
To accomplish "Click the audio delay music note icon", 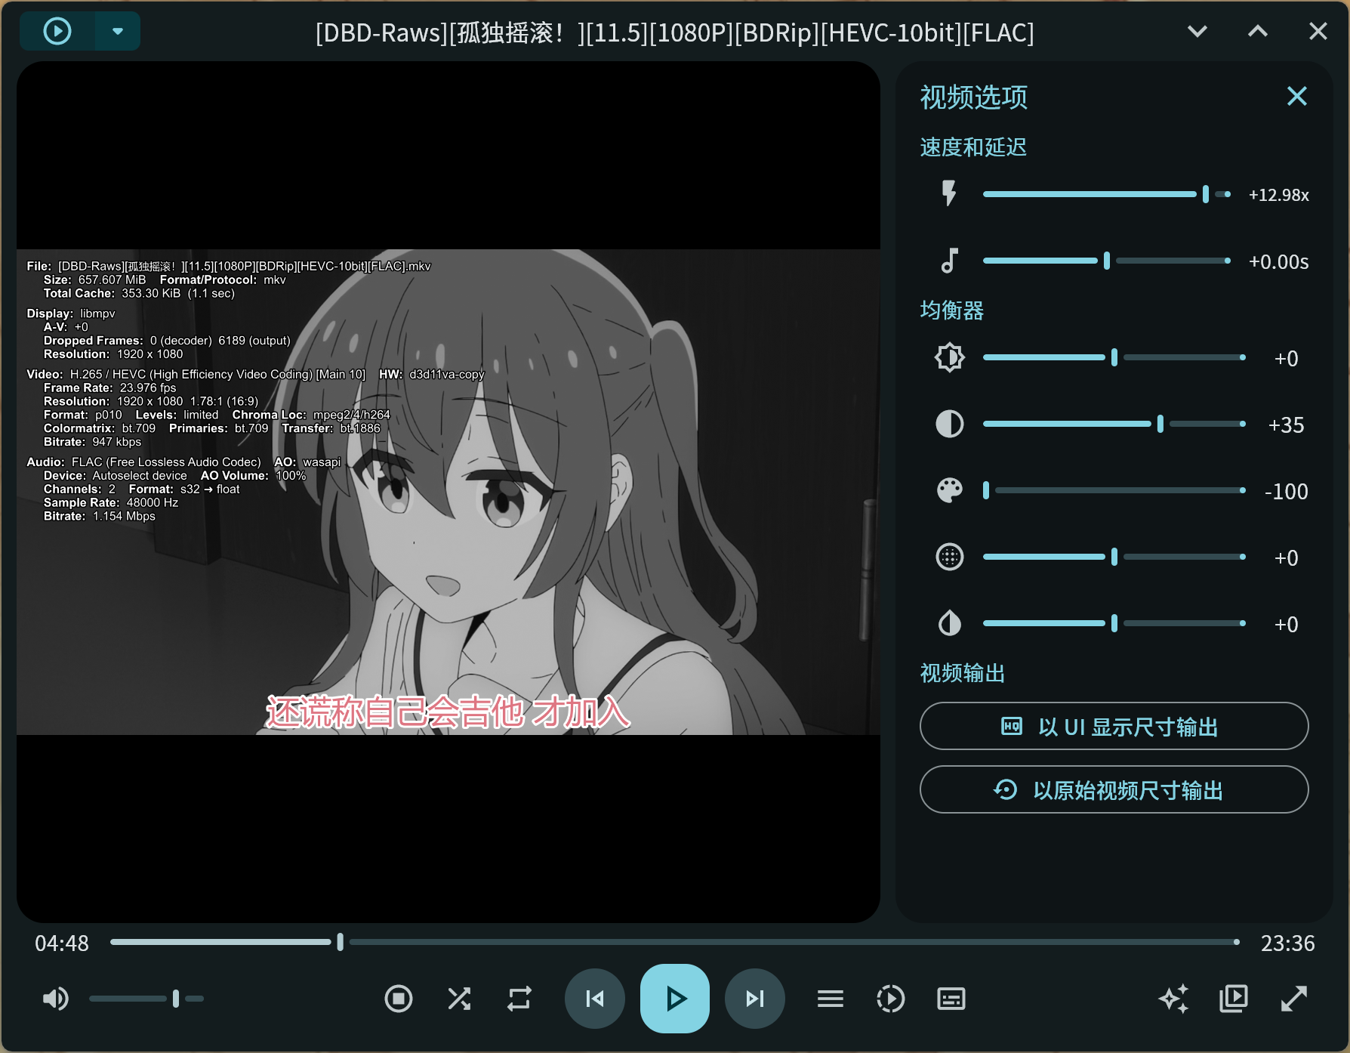I will click(x=949, y=261).
